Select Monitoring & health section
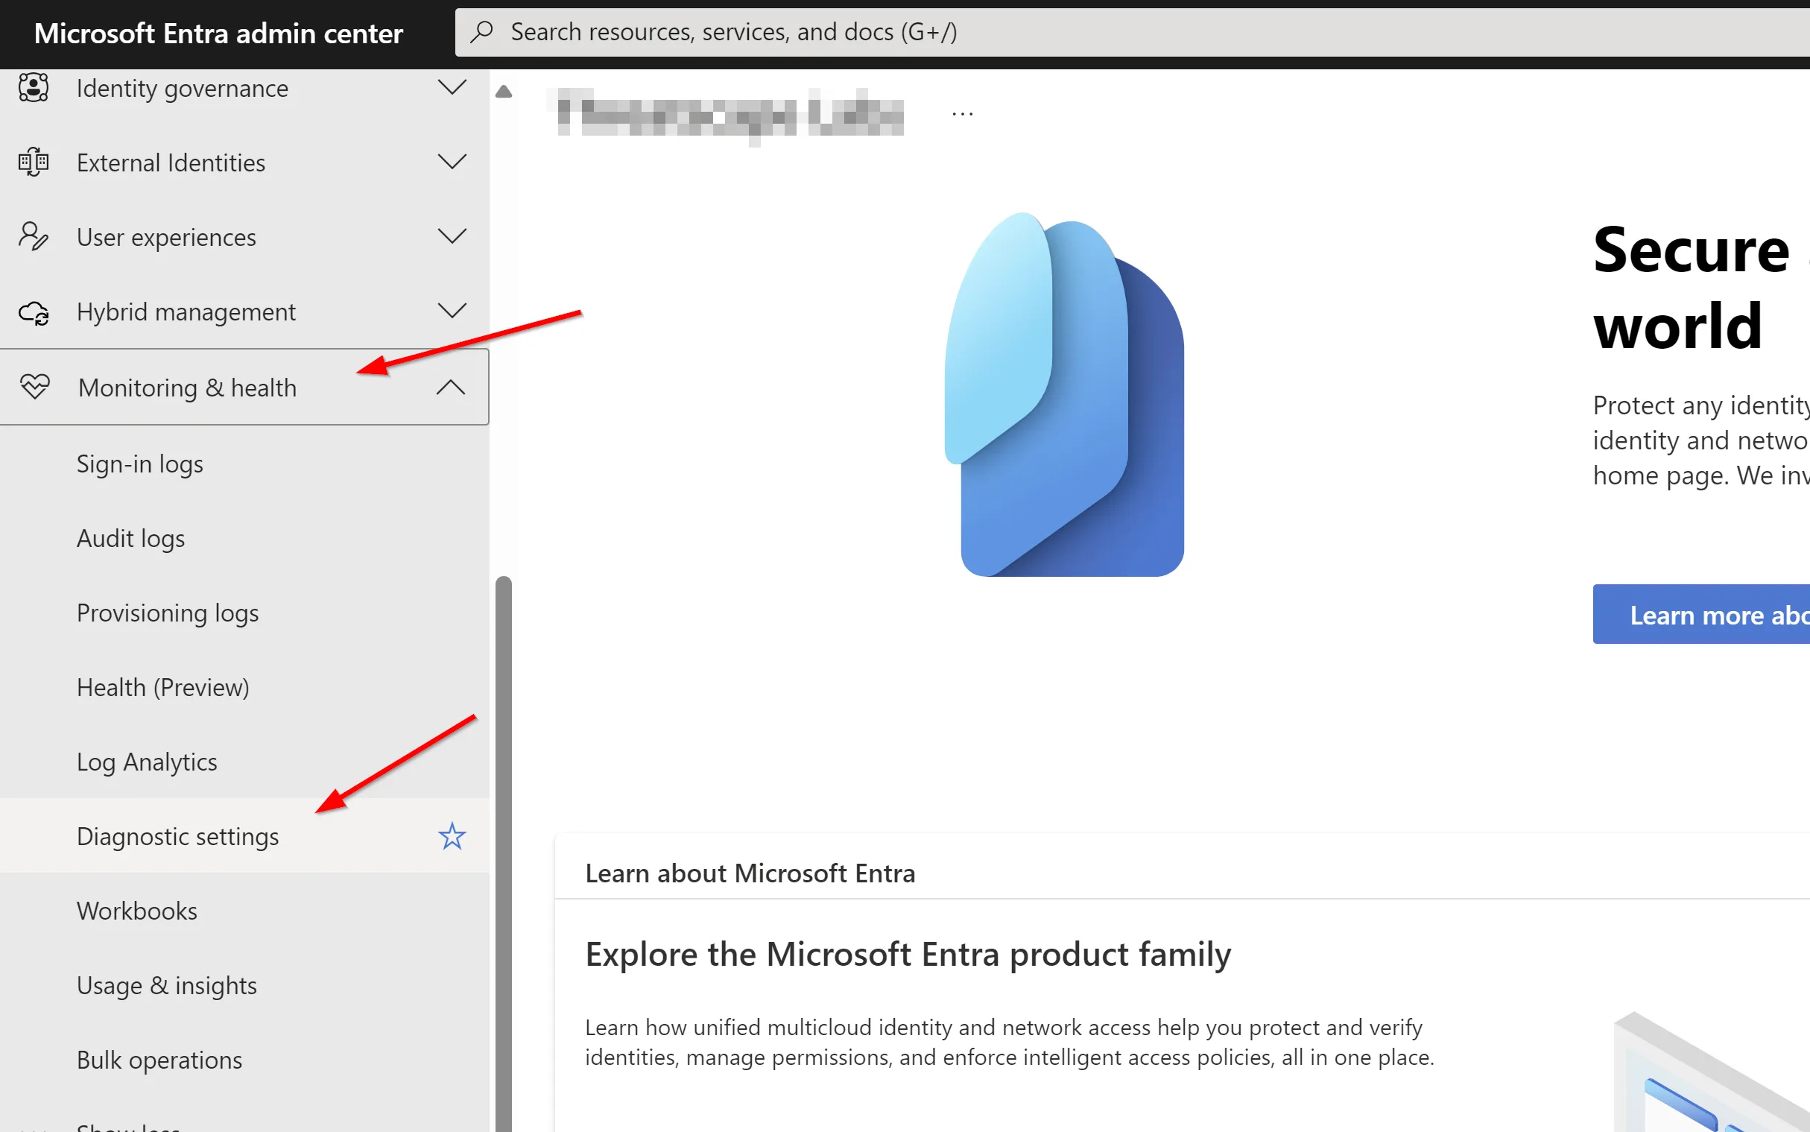Screen dimensions: 1810x1132 (244, 387)
